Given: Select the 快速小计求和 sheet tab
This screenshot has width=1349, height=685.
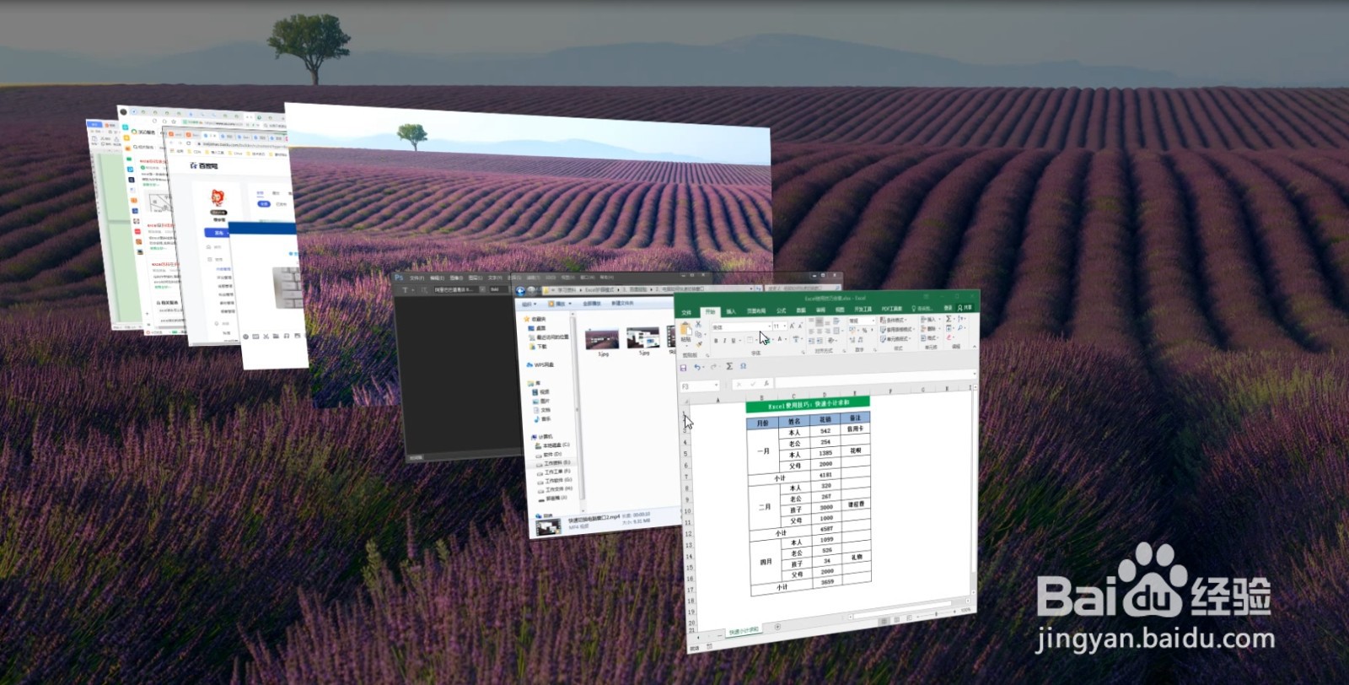Looking at the screenshot, I should click(x=744, y=631).
